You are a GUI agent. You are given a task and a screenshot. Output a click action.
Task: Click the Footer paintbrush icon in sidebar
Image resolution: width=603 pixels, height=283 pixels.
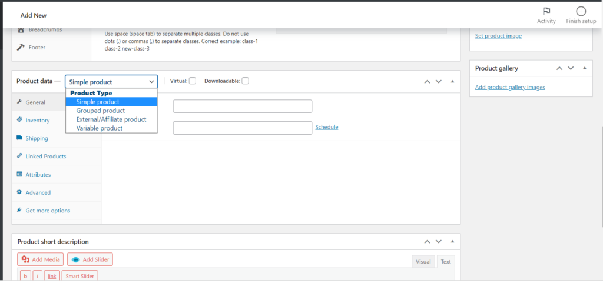pos(21,47)
